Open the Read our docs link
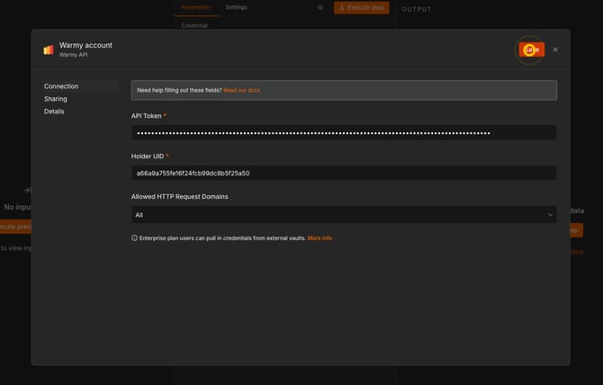The width and height of the screenshot is (603, 385). coord(241,90)
